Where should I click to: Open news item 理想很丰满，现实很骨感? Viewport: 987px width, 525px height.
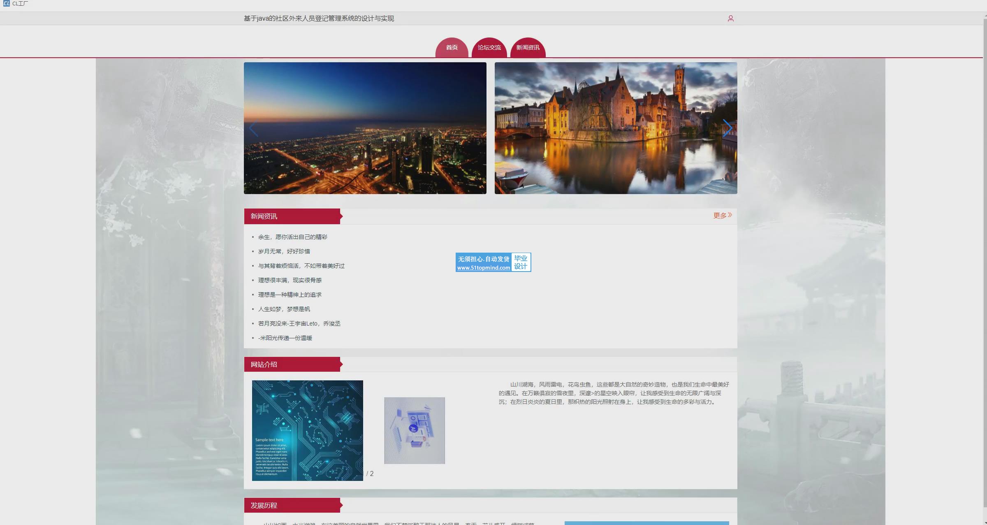pos(290,280)
